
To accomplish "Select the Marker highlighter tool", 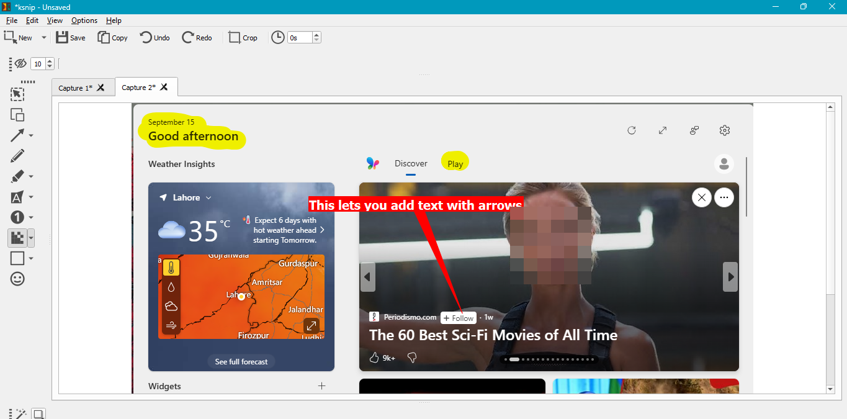I will coord(17,176).
